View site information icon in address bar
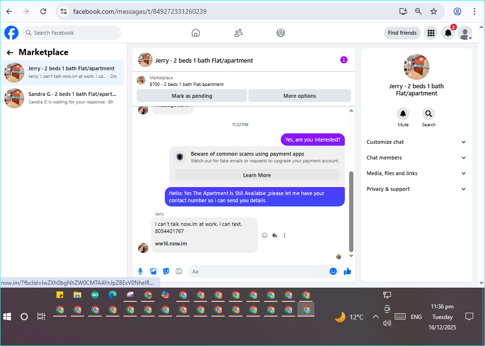The image size is (485, 346). coord(64,11)
